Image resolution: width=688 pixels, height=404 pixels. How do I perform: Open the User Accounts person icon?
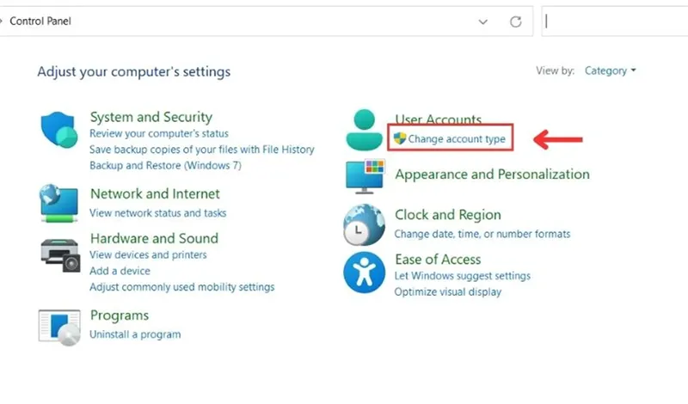point(364,130)
